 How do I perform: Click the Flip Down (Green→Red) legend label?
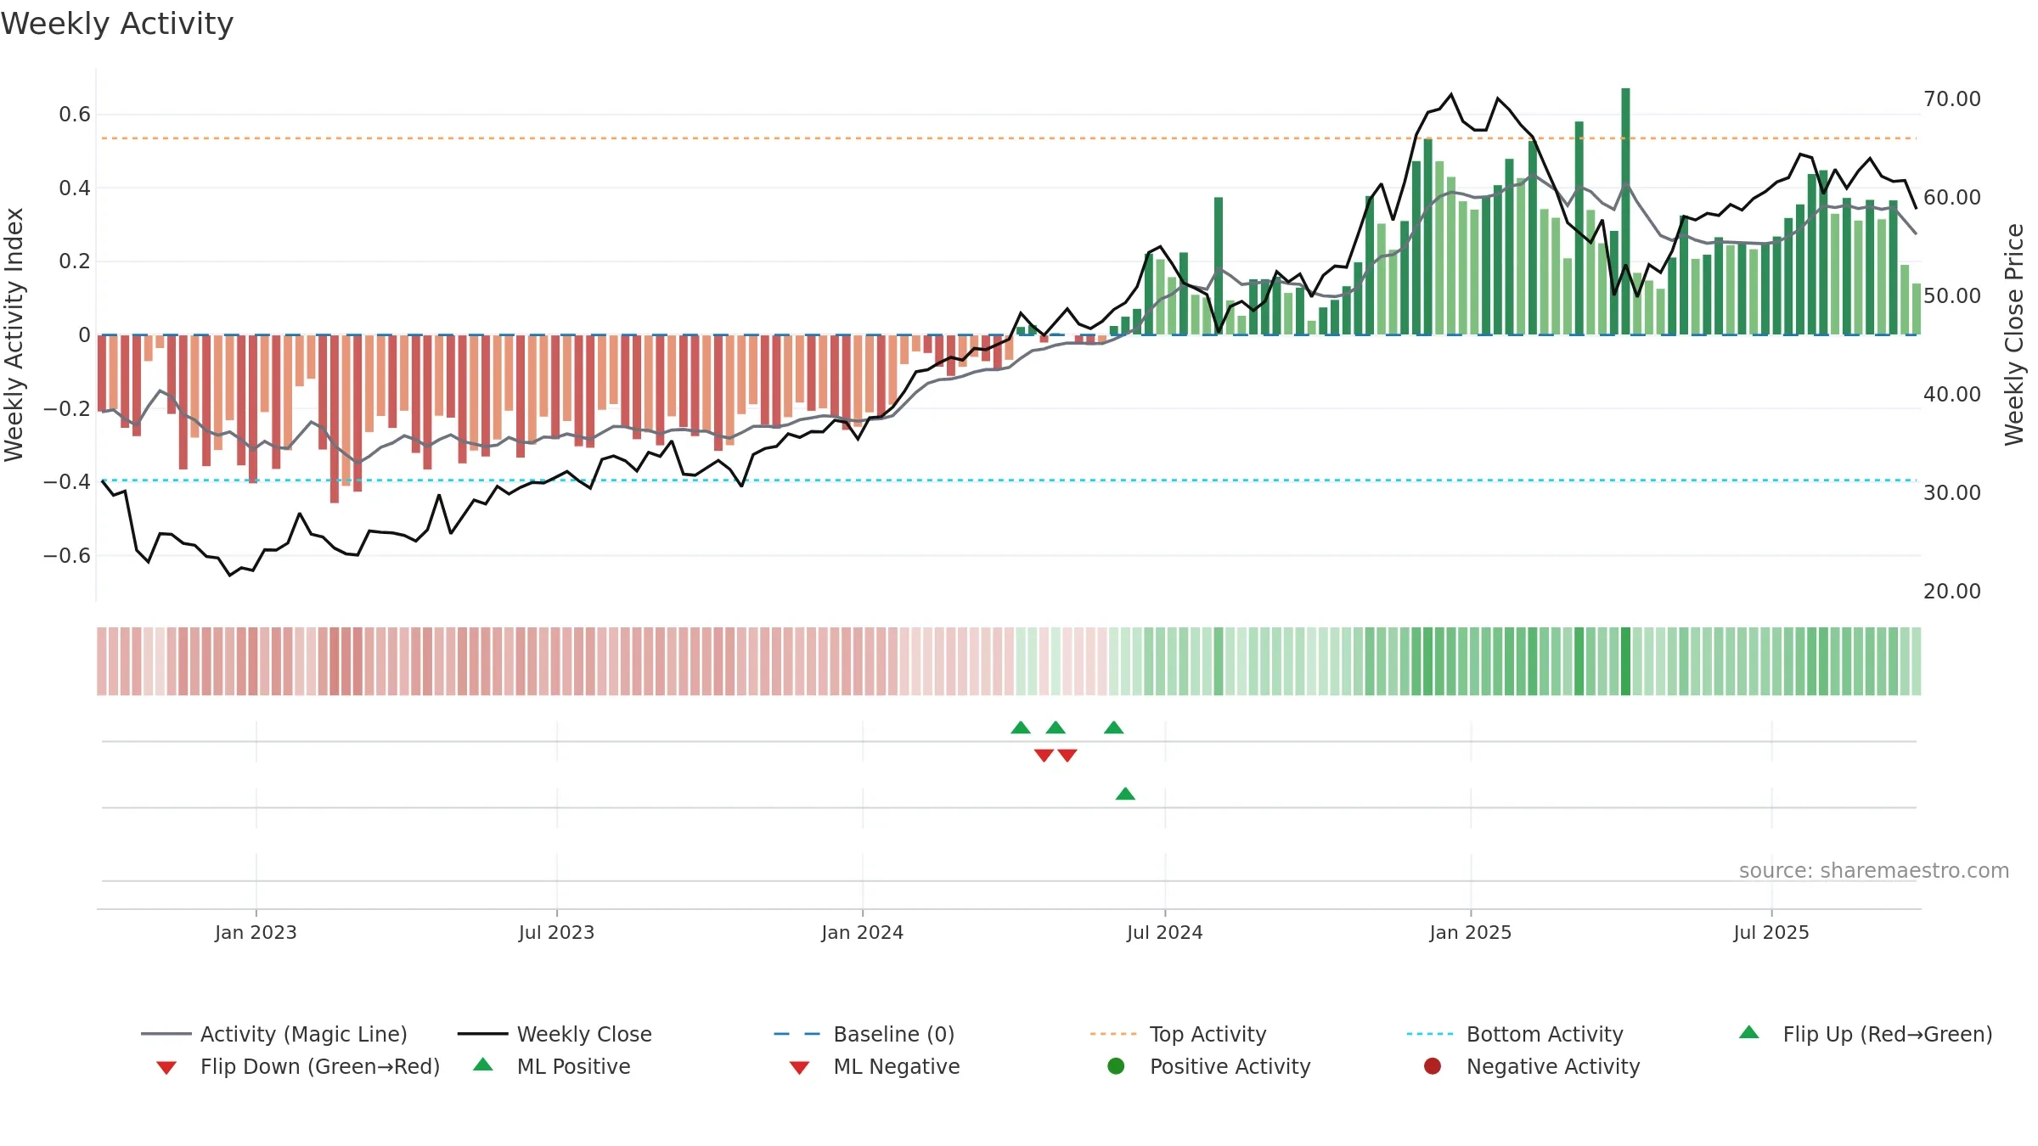[x=320, y=1066]
